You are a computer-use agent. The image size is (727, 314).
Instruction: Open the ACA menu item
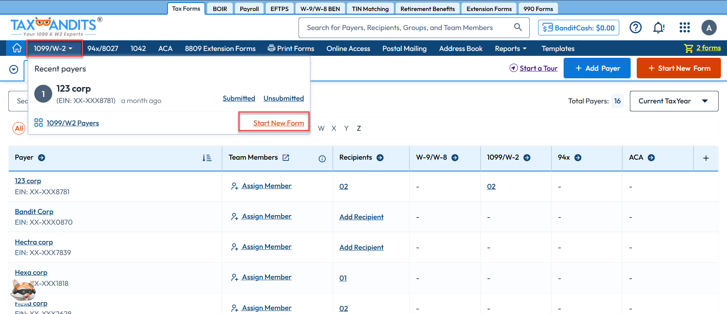[x=165, y=48]
